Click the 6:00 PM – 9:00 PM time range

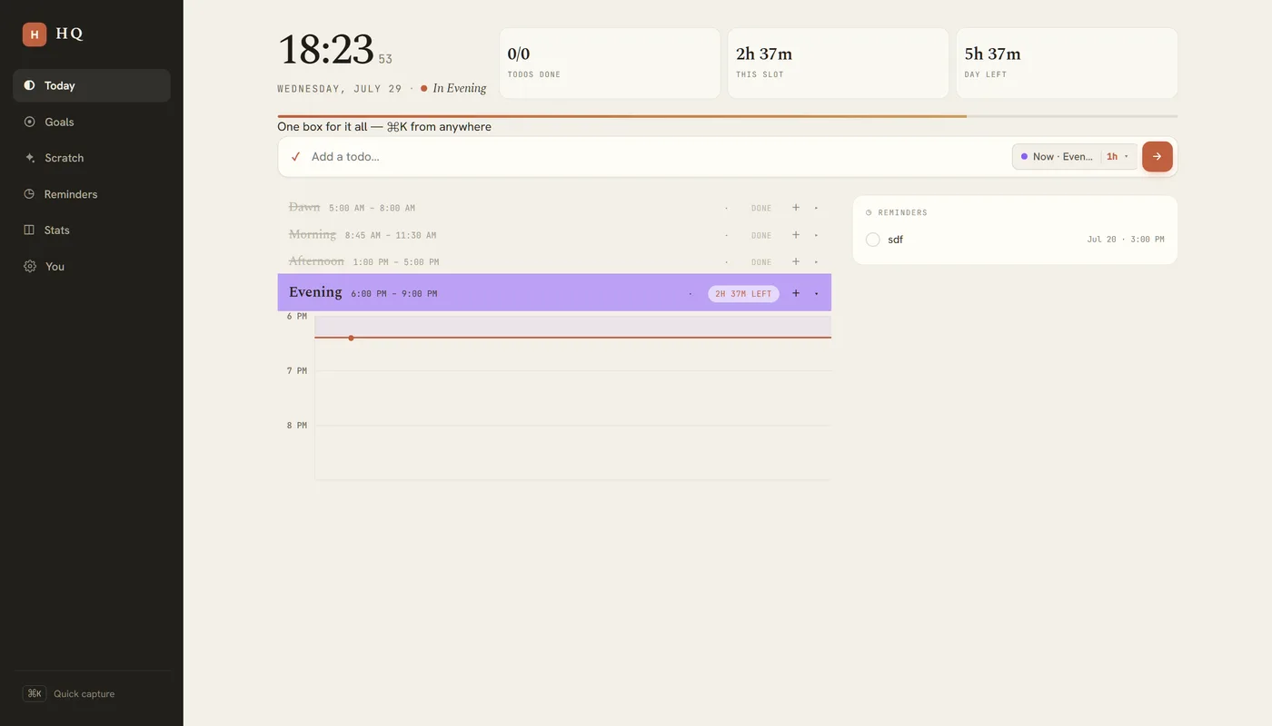pyautogui.click(x=394, y=294)
